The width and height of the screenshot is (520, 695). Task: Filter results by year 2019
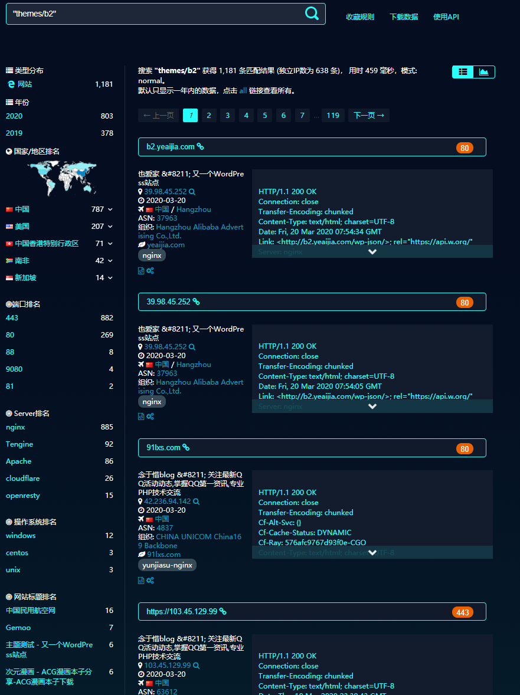pyautogui.click(x=14, y=133)
